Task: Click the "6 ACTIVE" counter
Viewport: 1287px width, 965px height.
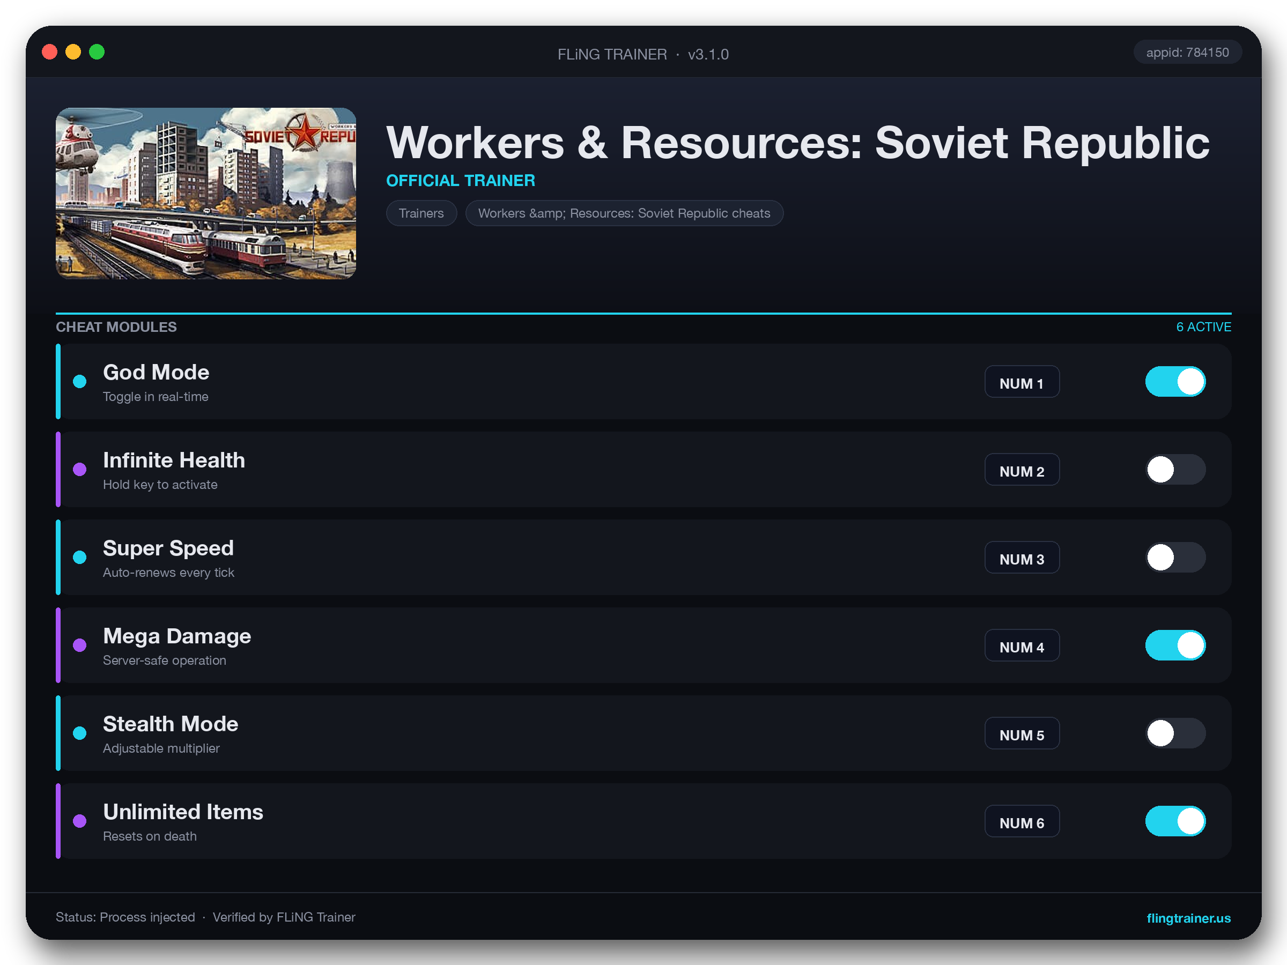Action: coord(1203,327)
